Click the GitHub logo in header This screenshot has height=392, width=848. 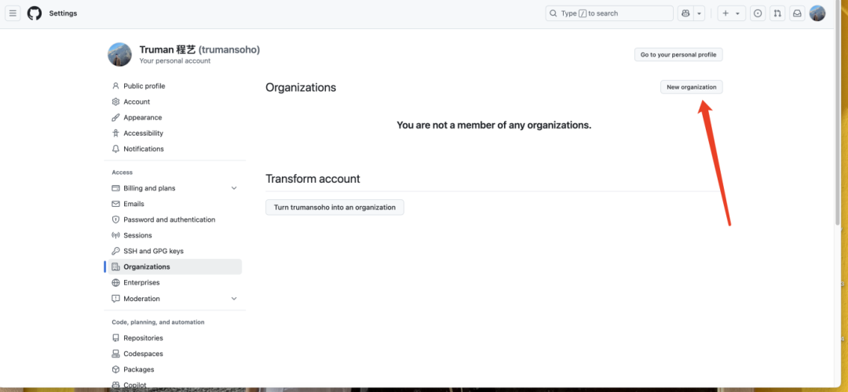(x=35, y=13)
